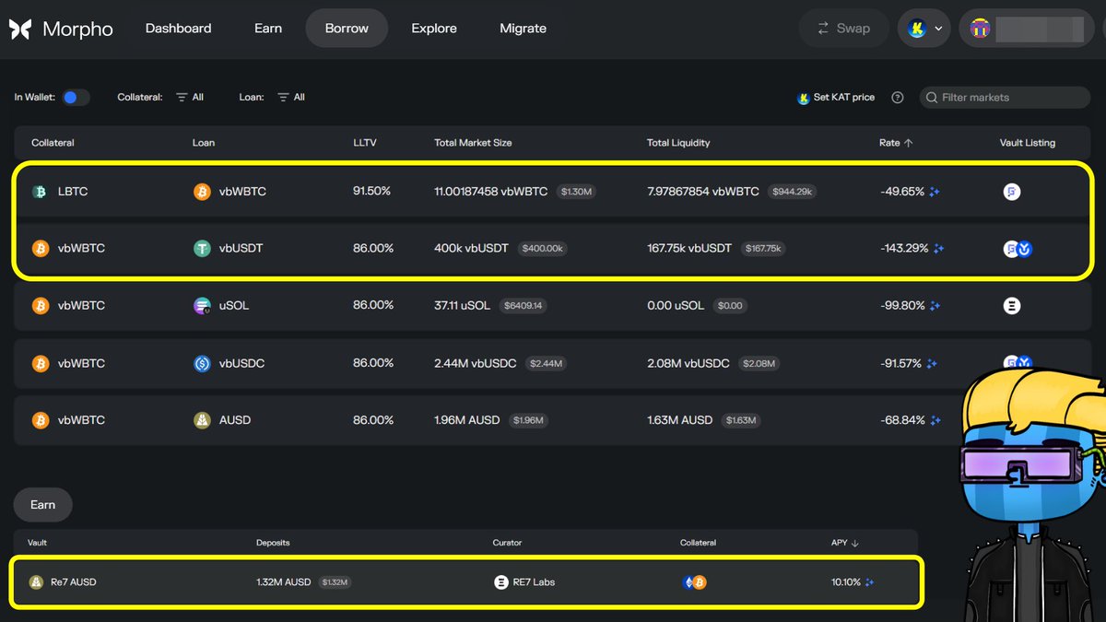This screenshot has width=1106, height=622.
Task: Click the RE7 Labs curator icon
Action: pos(501,581)
